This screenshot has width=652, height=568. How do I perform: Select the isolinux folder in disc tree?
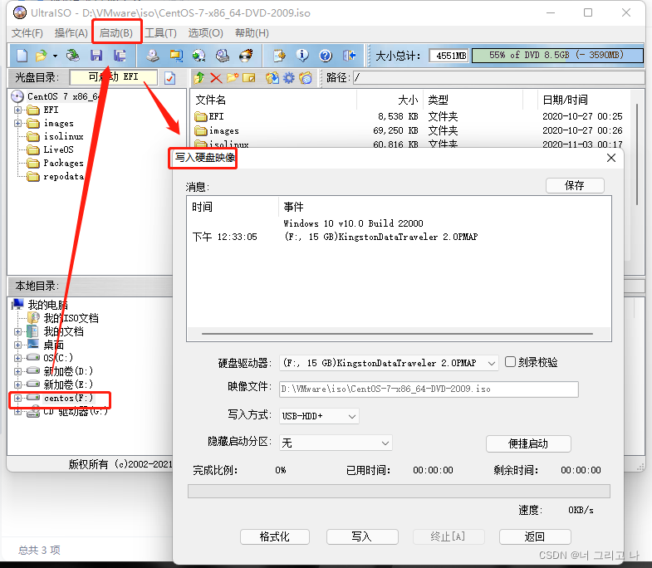(x=63, y=136)
